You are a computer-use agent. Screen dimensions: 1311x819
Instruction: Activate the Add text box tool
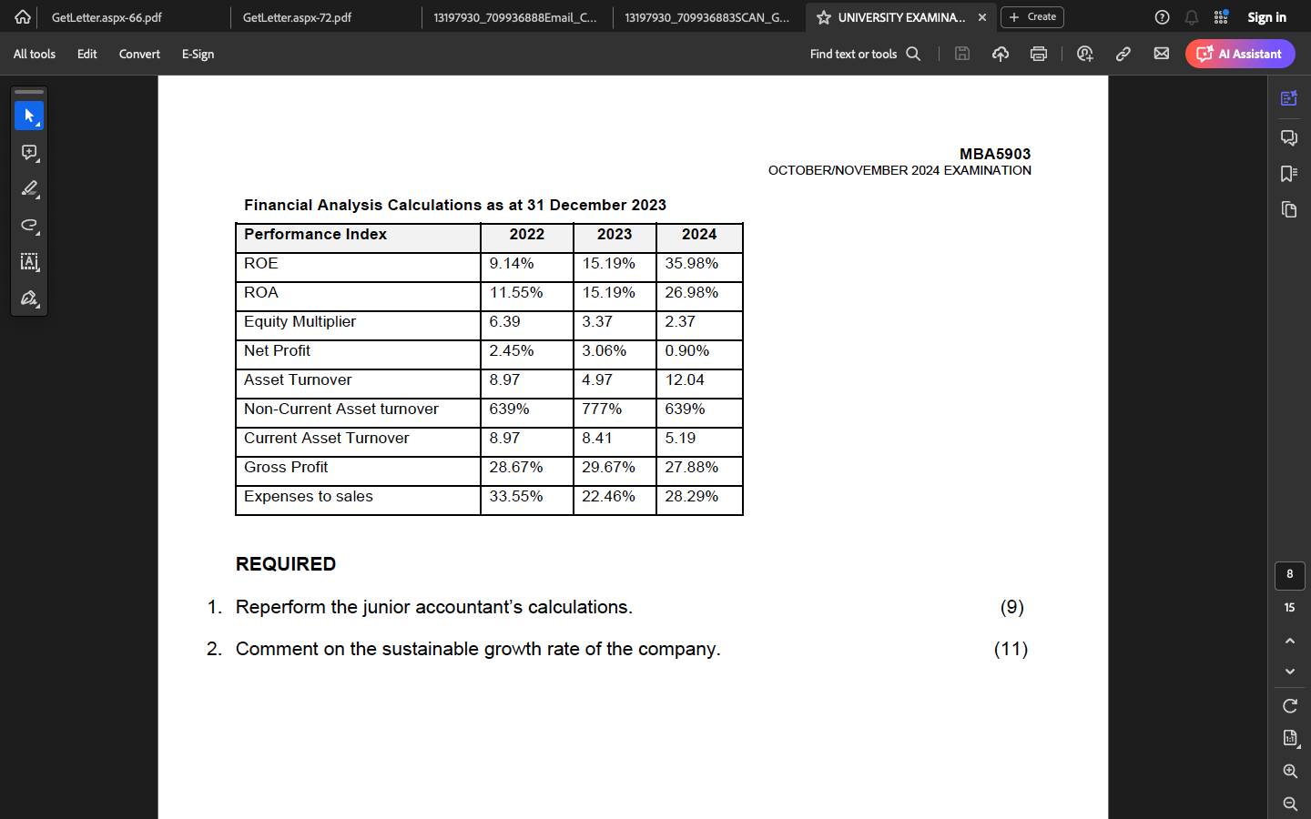click(x=29, y=261)
